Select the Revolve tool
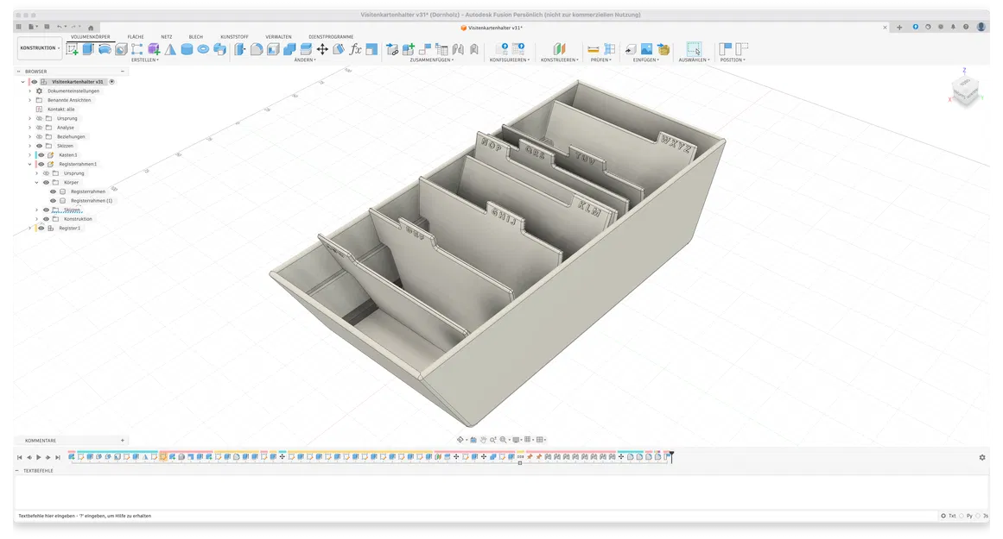This screenshot has height=539, width=1003. coord(103,50)
